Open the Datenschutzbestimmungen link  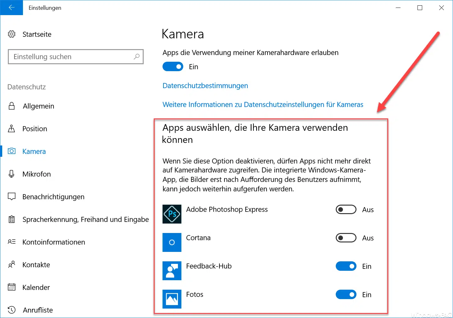pyautogui.click(x=205, y=86)
